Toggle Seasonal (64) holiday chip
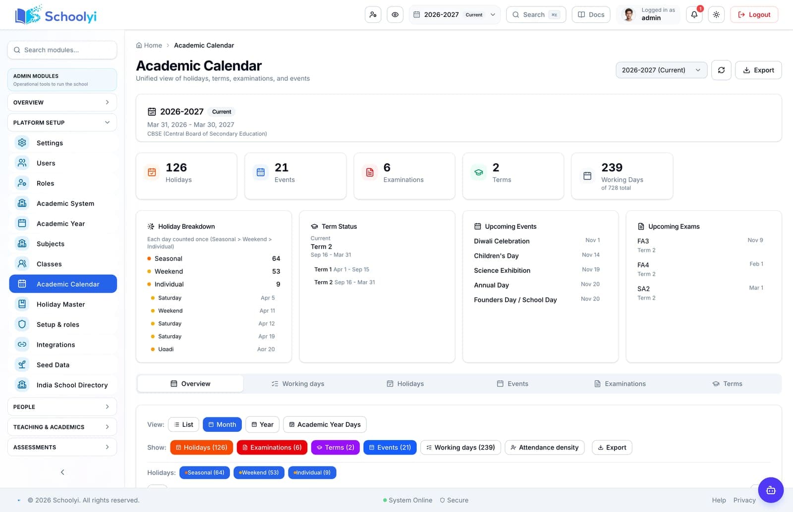Viewport: 793px width, 512px height. coord(205,472)
